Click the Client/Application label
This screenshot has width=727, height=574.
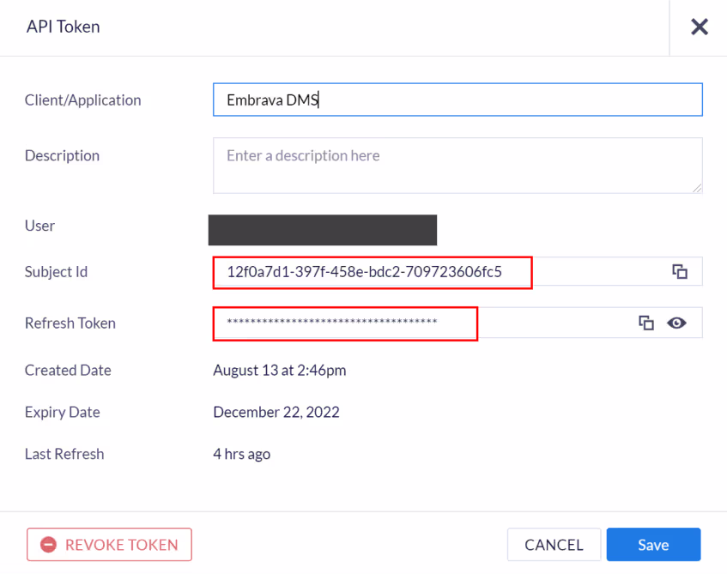[83, 100]
